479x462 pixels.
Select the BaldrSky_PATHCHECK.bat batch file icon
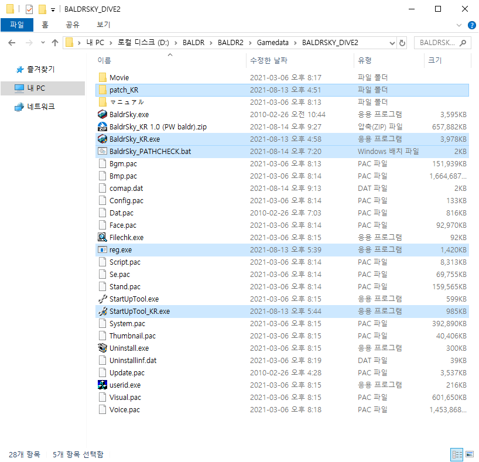pyautogui.click(x=102, y=151)
